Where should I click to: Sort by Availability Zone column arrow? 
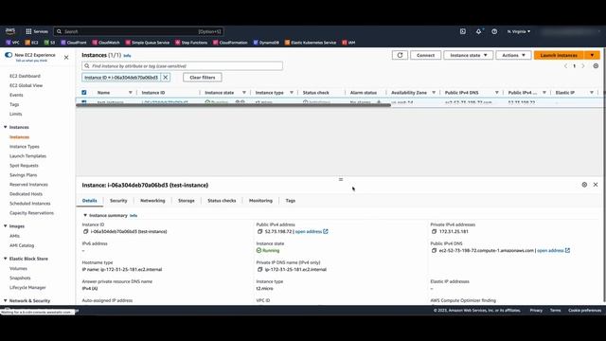(x=434, y=93)
